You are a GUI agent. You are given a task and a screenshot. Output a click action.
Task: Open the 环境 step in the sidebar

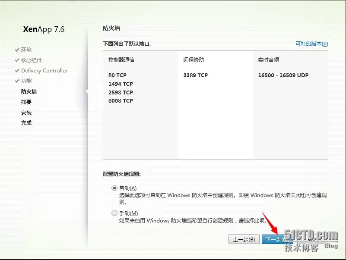click(26, 50)
